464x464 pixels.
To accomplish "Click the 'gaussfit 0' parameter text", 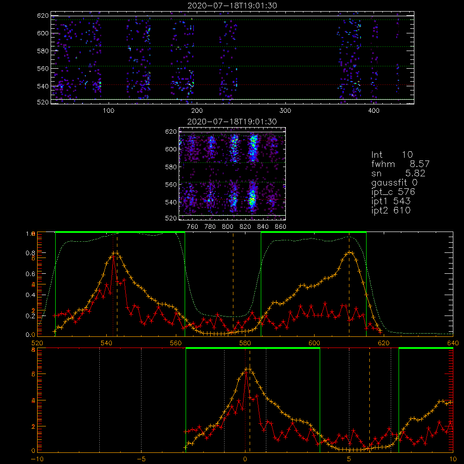I will [x=394, y=182].
